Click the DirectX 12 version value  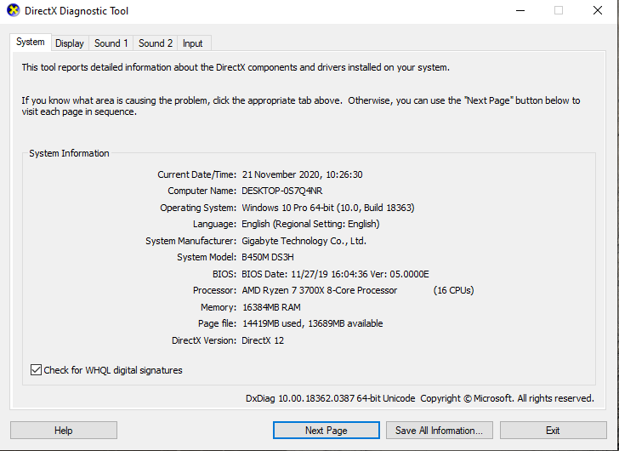pos(263,340)
